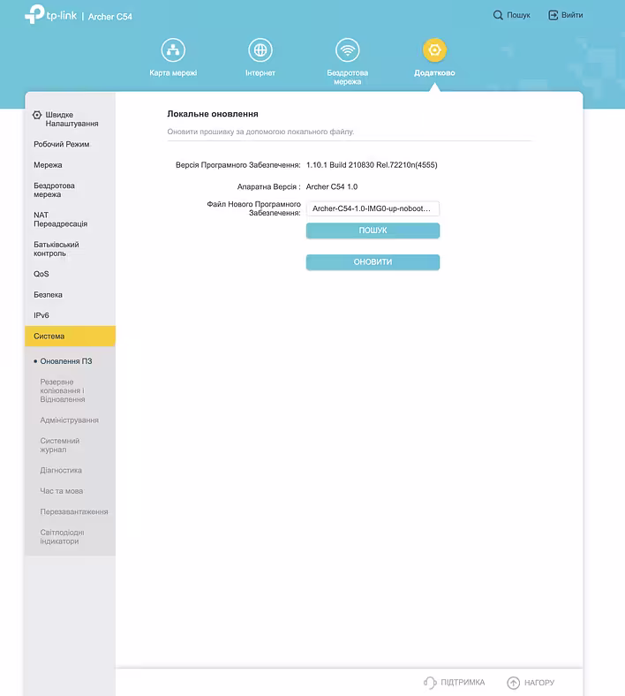Open Батьківський контроль in sidebar

pyautogui.click(x=56, y=249)
